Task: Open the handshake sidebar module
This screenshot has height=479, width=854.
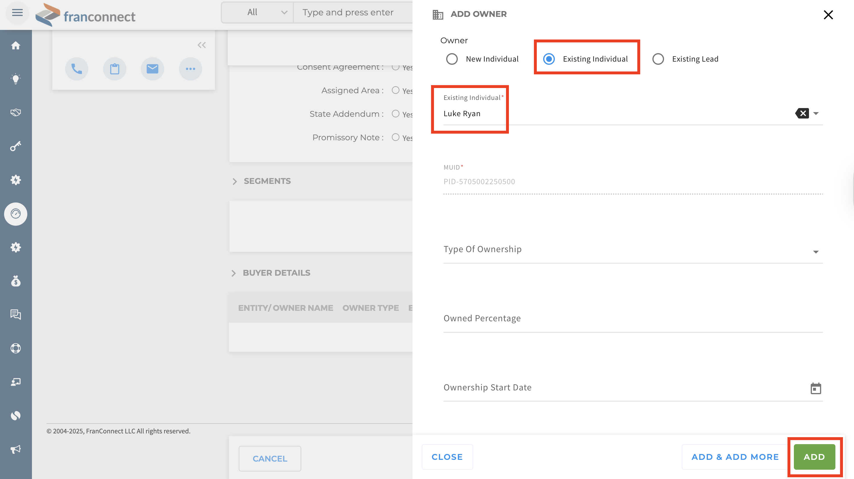Action: pyautogui.click(x=16, y=112)
